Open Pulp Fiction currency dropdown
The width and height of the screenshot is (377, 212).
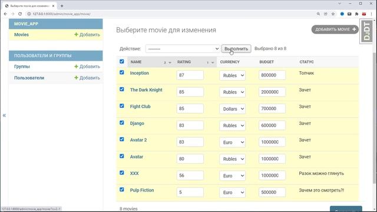pyautogui.click(x=232, y=193)
